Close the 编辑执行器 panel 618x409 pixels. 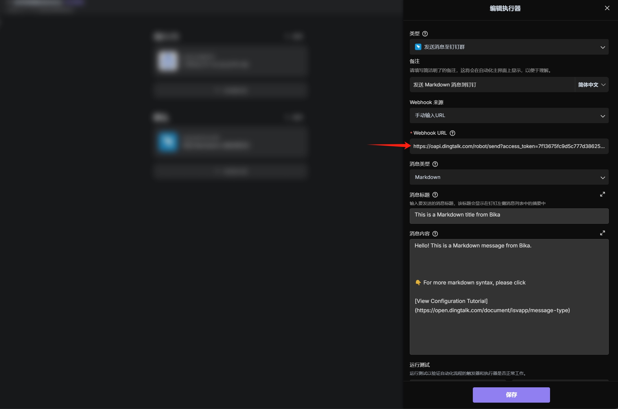tap(607, 8)
